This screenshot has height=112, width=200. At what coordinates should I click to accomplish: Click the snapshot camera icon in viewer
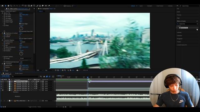[77, 70]
